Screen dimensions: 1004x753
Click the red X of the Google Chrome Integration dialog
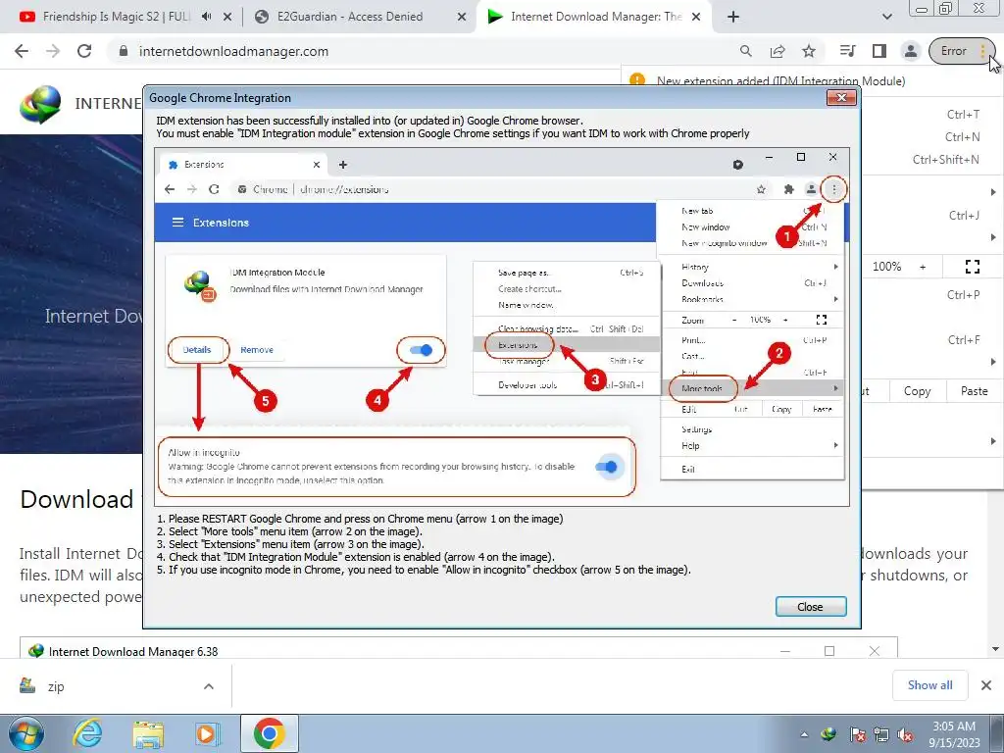pos(841,97)
